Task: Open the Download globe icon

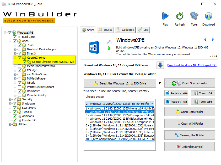Action: (x=209, y=16)
